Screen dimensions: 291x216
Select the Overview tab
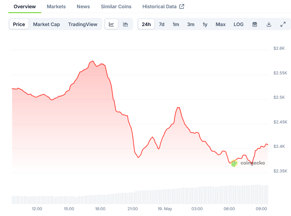[x=25, y=7]
